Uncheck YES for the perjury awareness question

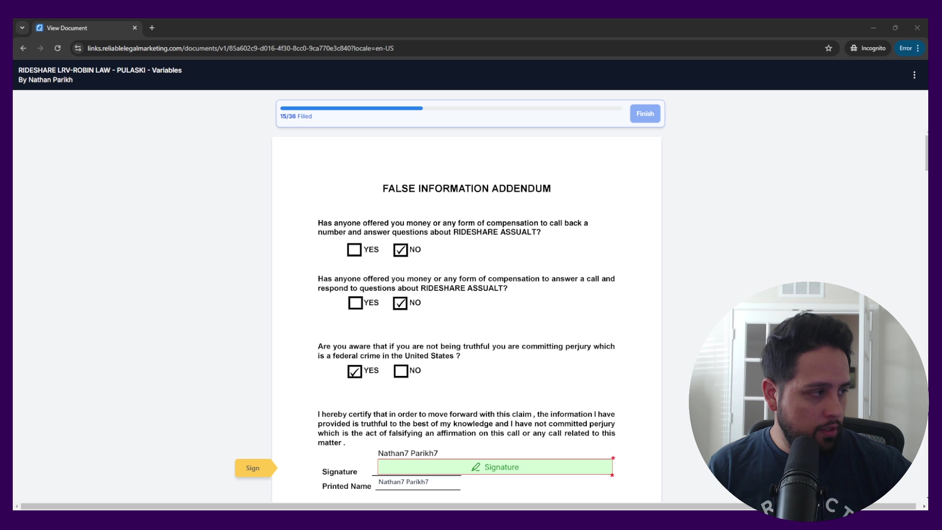click(355, 371)
